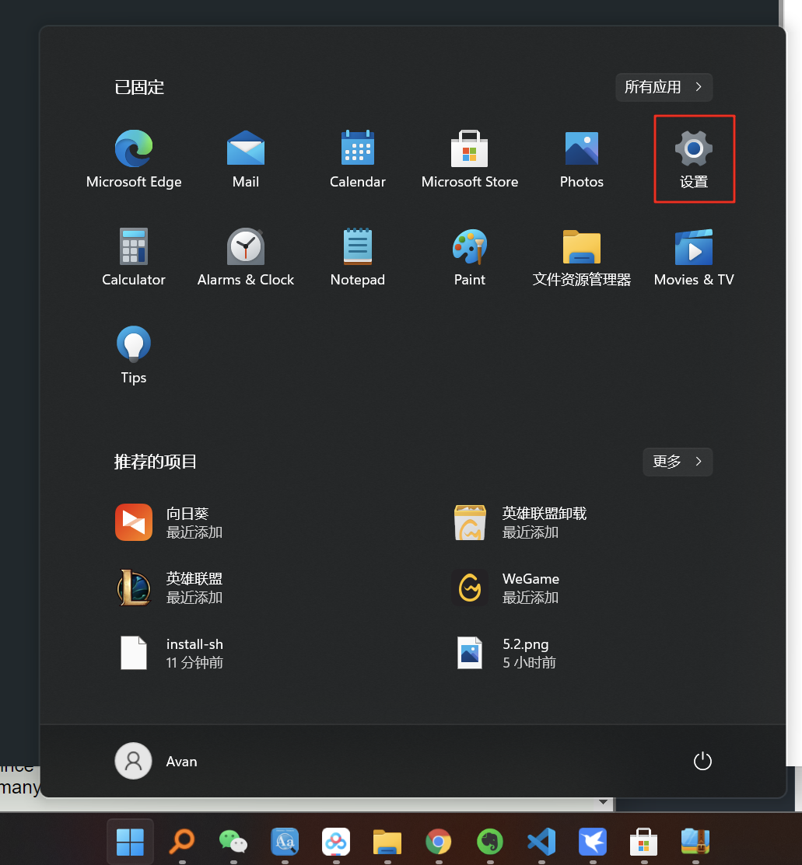Open 文件资源管理器 file explorer tile
This screenshot has height=865, width=802.
pos(582,257)
